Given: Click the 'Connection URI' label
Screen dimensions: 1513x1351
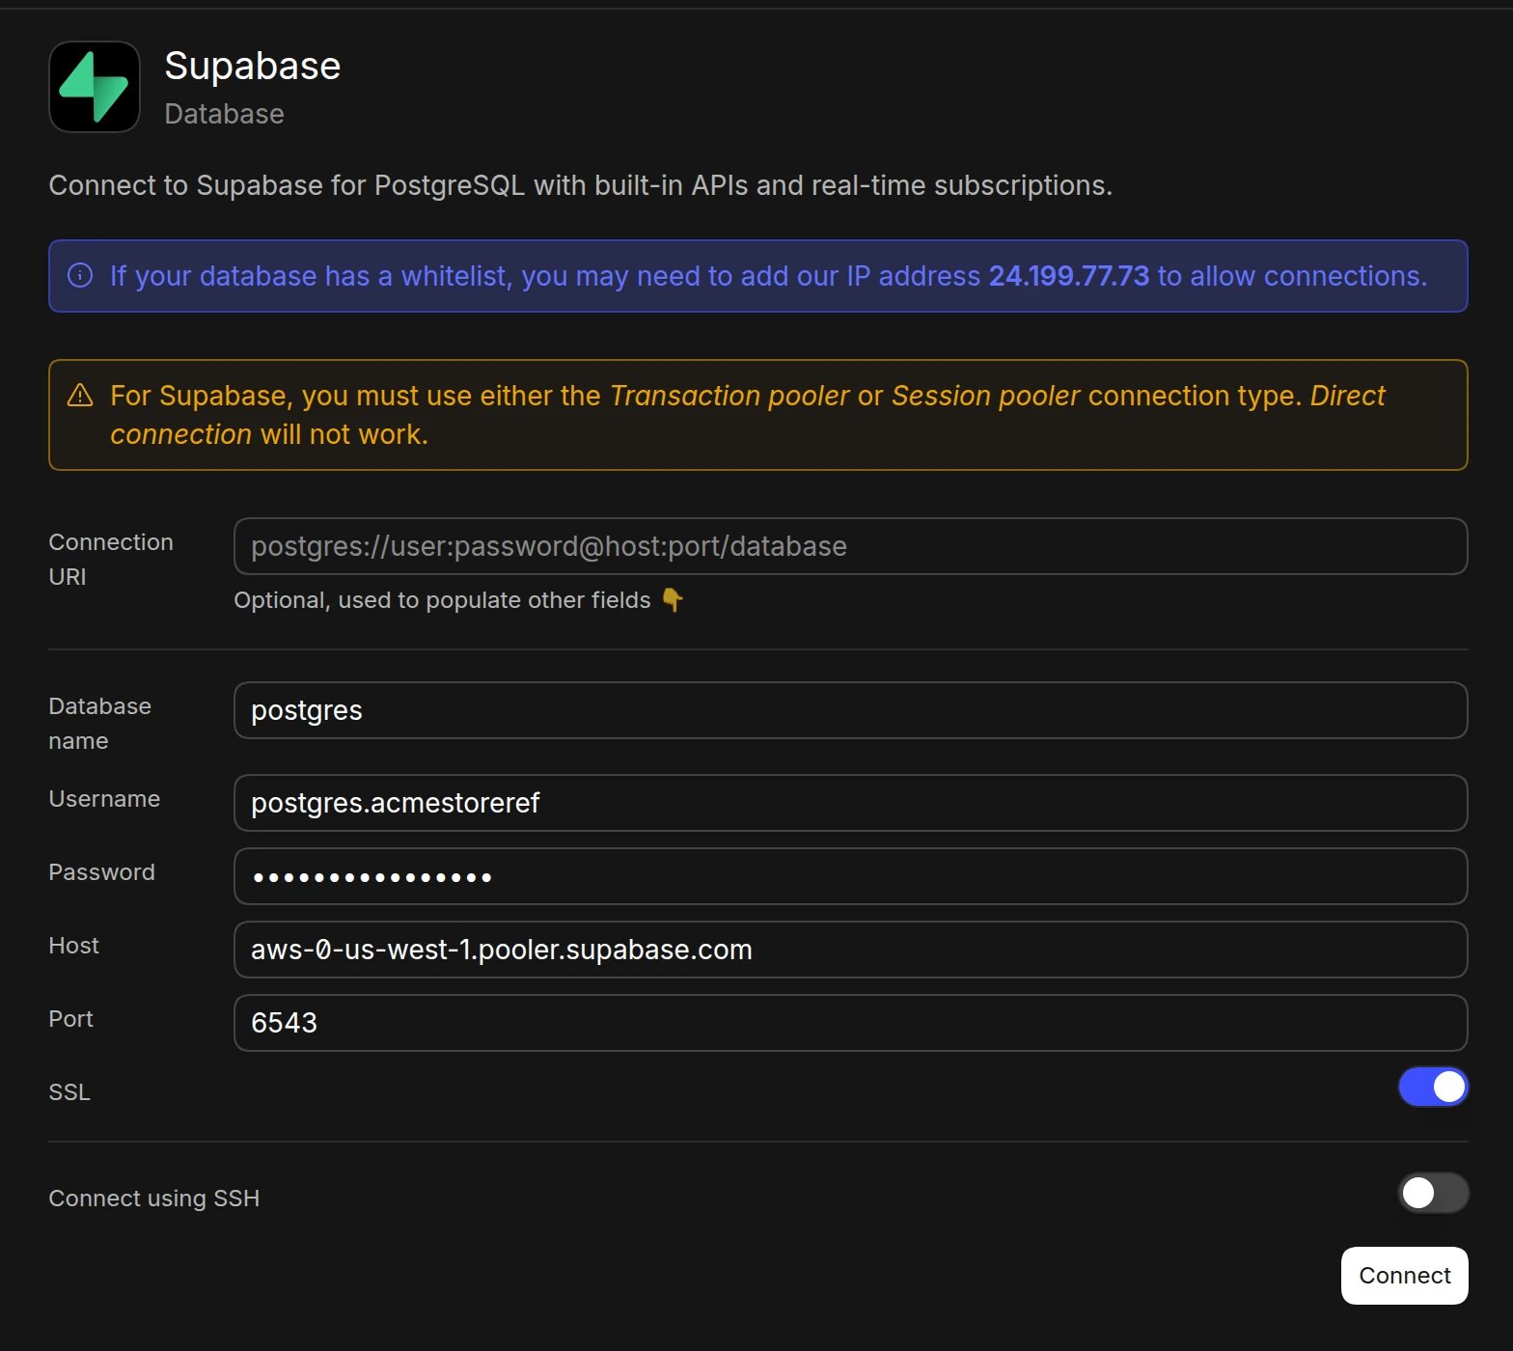Looking at the screenshot, I should point(111,560).
